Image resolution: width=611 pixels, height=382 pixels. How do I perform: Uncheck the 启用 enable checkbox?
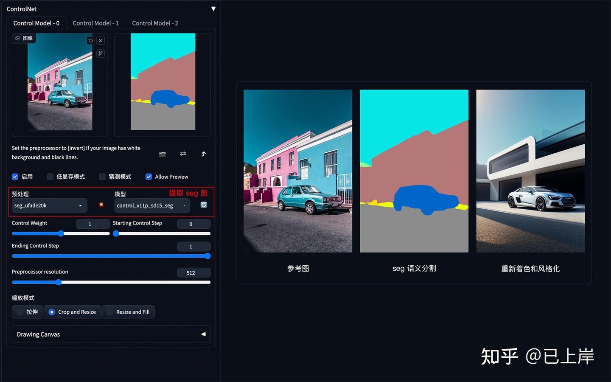15,177
